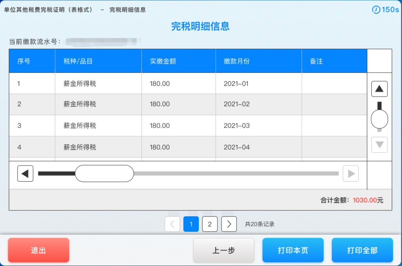Click the right arrow of the horizontal scrollbar

click(x=351, y=173)
